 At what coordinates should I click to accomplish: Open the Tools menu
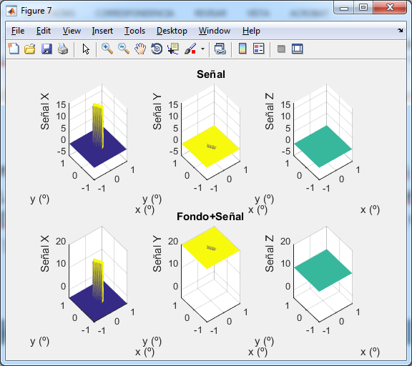tap(134, 31)
